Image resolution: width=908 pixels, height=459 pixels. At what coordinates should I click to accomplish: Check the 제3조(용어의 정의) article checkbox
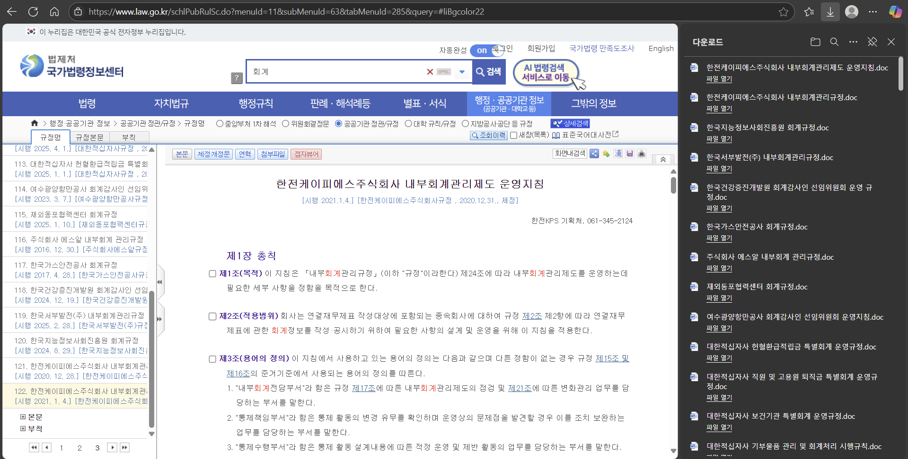[212, 359]
